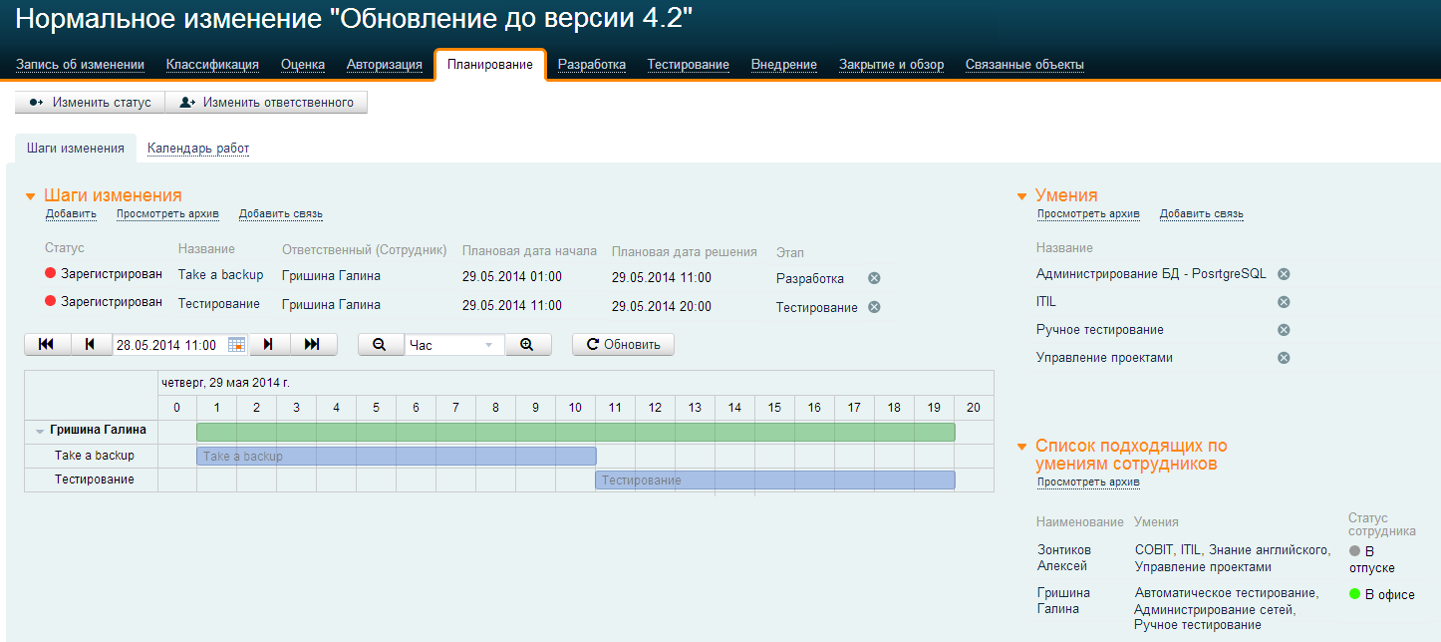The height and width of the screenshot is (642, 1441).
Task: Open the Час time scale dropdown
Action: [488, 345]
